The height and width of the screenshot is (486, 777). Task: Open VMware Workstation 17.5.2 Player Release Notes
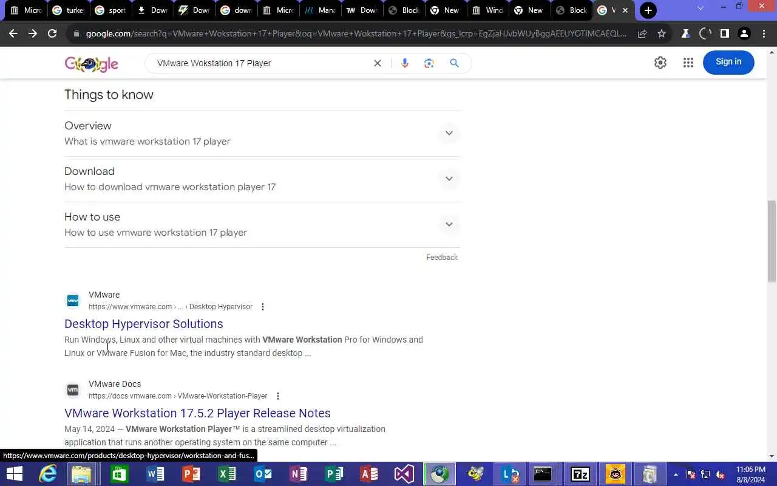197,413
